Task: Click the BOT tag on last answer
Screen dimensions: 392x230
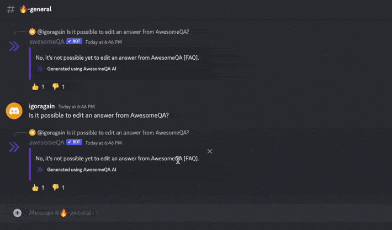Action: 74,142
